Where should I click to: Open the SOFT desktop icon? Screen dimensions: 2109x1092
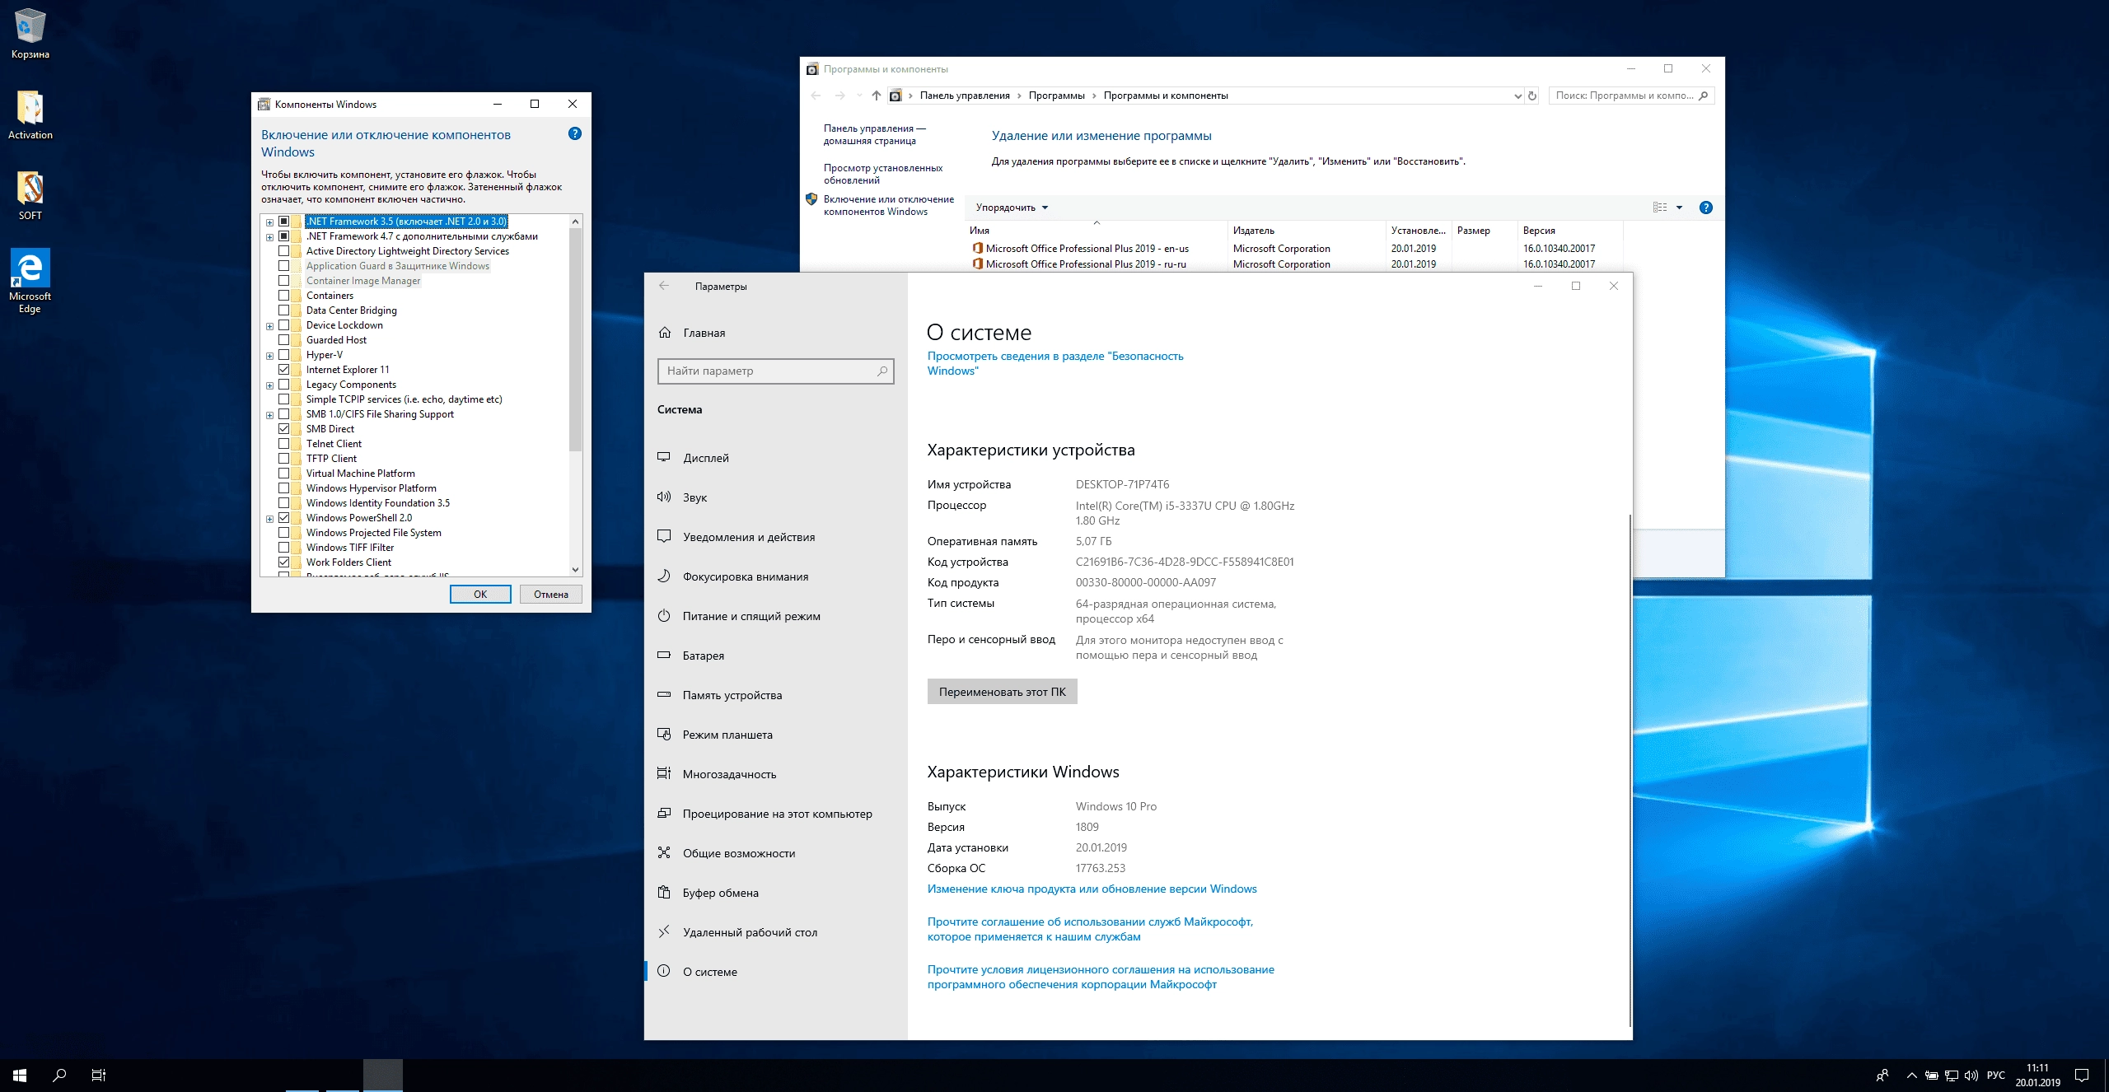pyautogui.click(x=30, y=196)
